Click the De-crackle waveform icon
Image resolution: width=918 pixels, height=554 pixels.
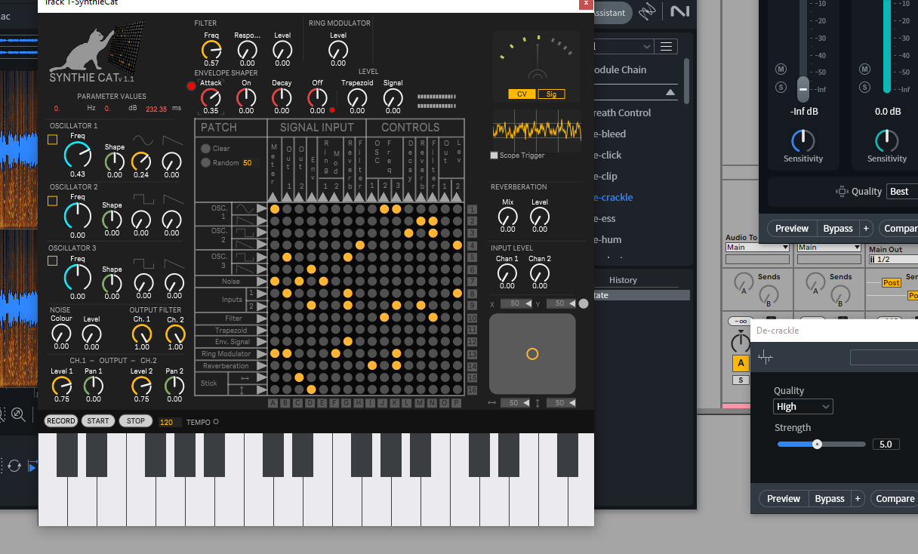[766, 358]
